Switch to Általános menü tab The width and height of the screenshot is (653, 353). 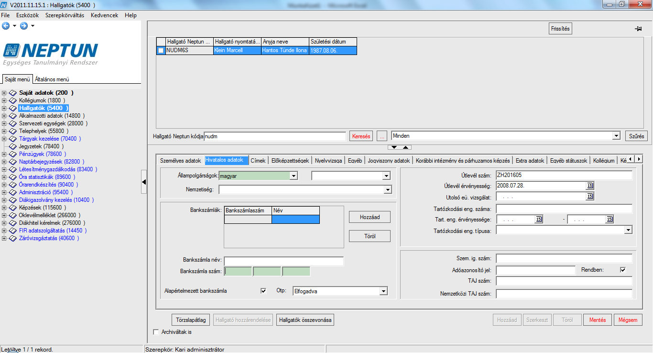point(52,79)
